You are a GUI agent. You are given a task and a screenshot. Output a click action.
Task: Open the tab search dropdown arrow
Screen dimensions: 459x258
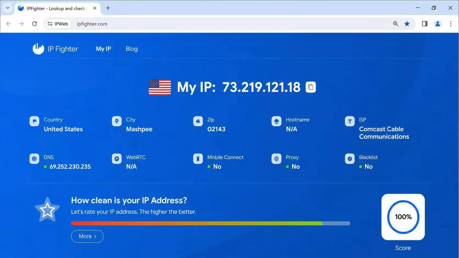[x=8, y=8]
